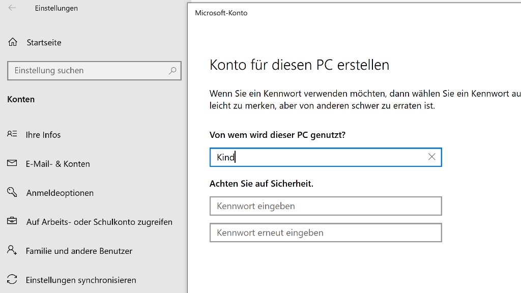Open the Anmeldeoptionen sidebar entry
This screenshot has height=293, width=521.
point(60,193)
